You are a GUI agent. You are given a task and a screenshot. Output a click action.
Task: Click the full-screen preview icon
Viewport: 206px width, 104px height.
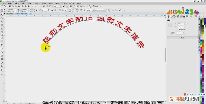(64, 6)
